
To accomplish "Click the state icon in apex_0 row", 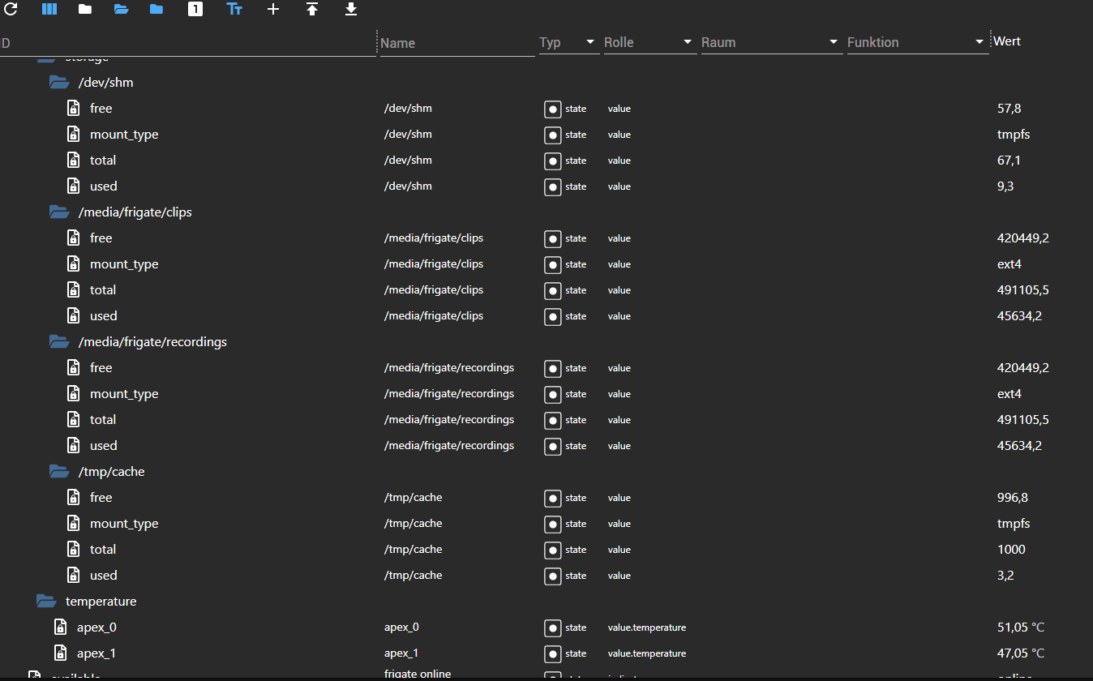I will tap(553, 628).
